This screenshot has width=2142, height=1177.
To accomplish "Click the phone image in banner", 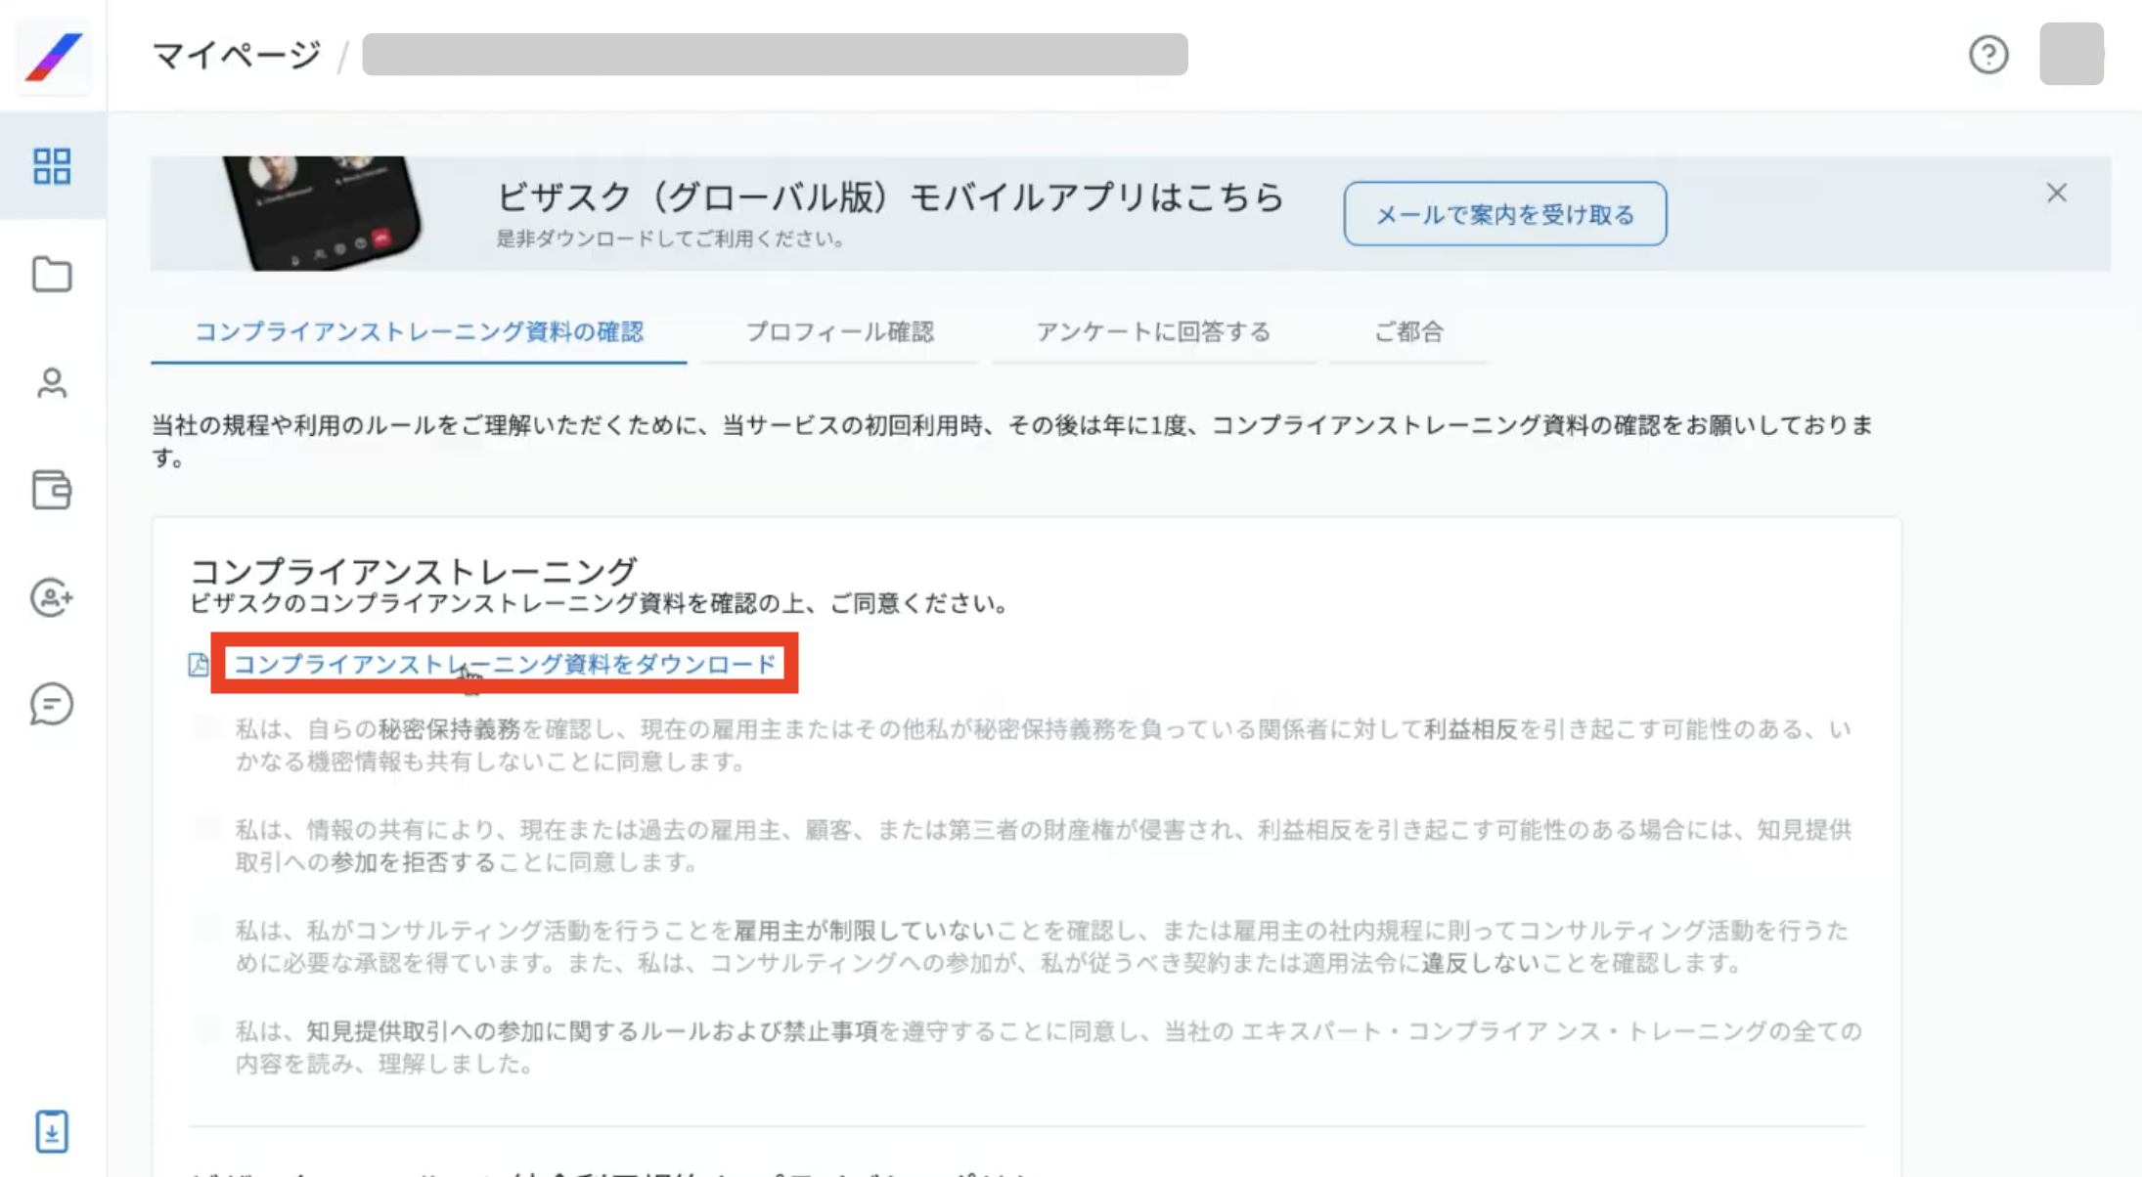I will (x=323, y=213).
